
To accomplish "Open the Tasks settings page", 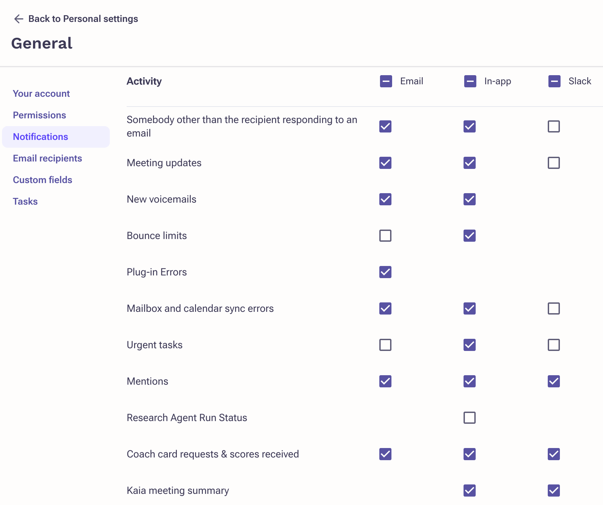I will [x=25, y=202].
